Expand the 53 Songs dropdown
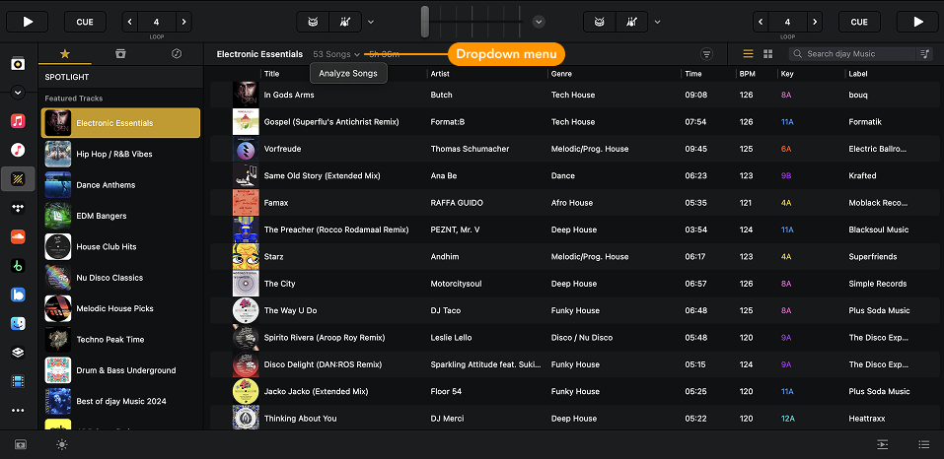This screenshot has height=459, width=944. (336, 54)
